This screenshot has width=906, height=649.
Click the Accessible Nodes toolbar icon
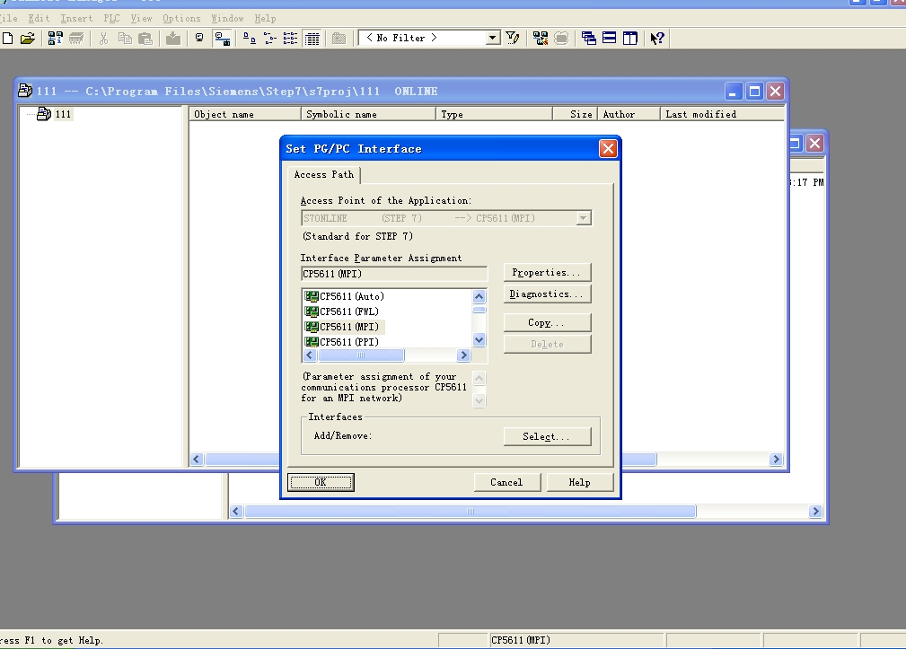55,38
